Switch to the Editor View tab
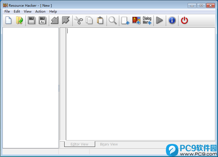This screenshot has height=157, width=218. [x=79, y=144]
